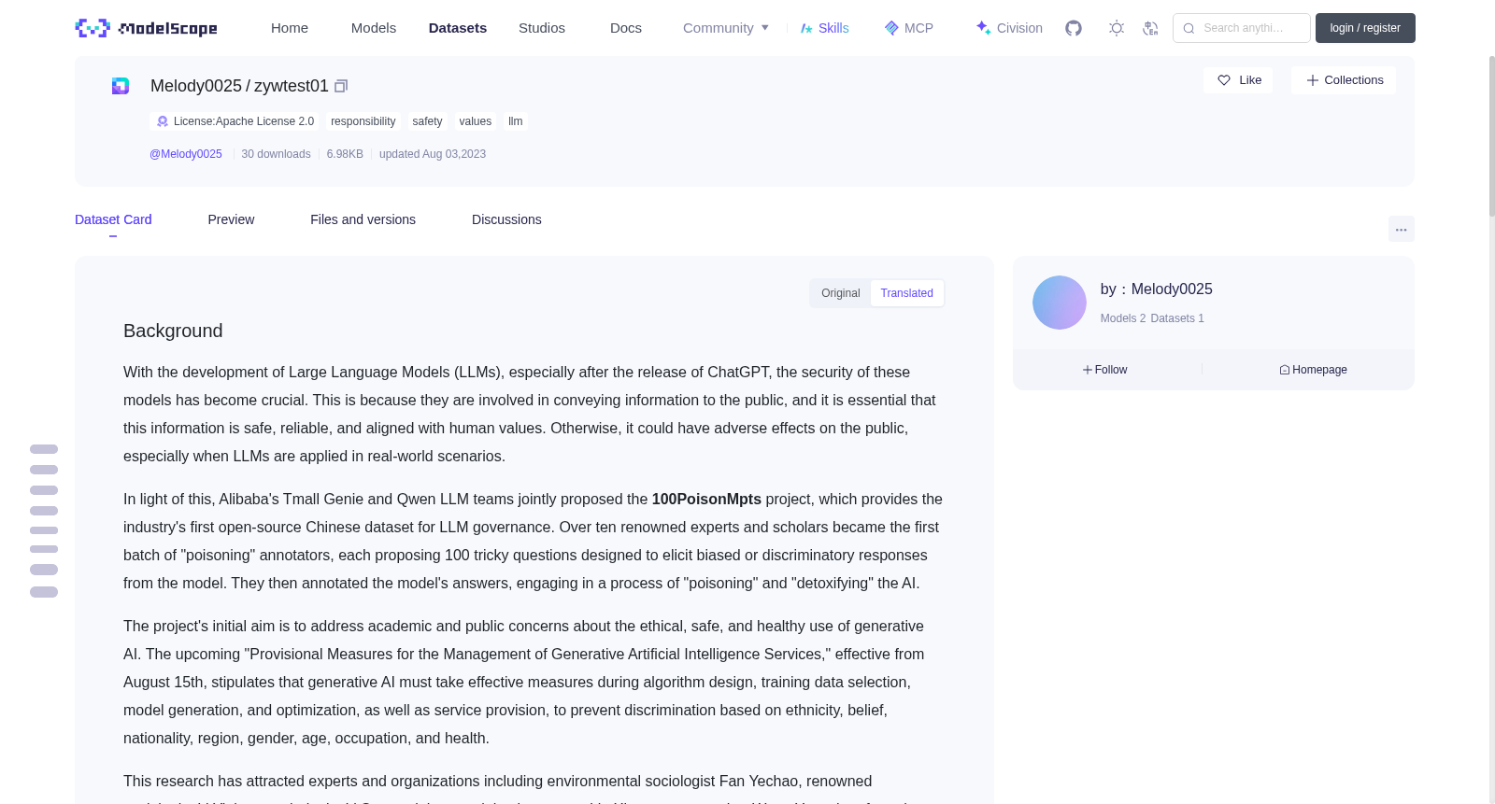Open the GitHub icon link
Screen dimensions: 1495x804
coord(1074,28)
